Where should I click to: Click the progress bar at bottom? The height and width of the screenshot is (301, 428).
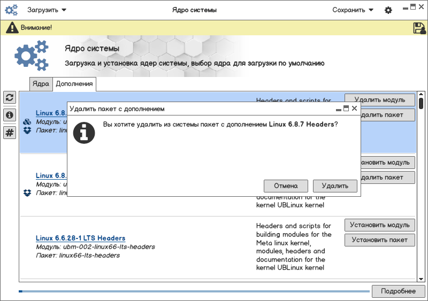tap(194, 291)
